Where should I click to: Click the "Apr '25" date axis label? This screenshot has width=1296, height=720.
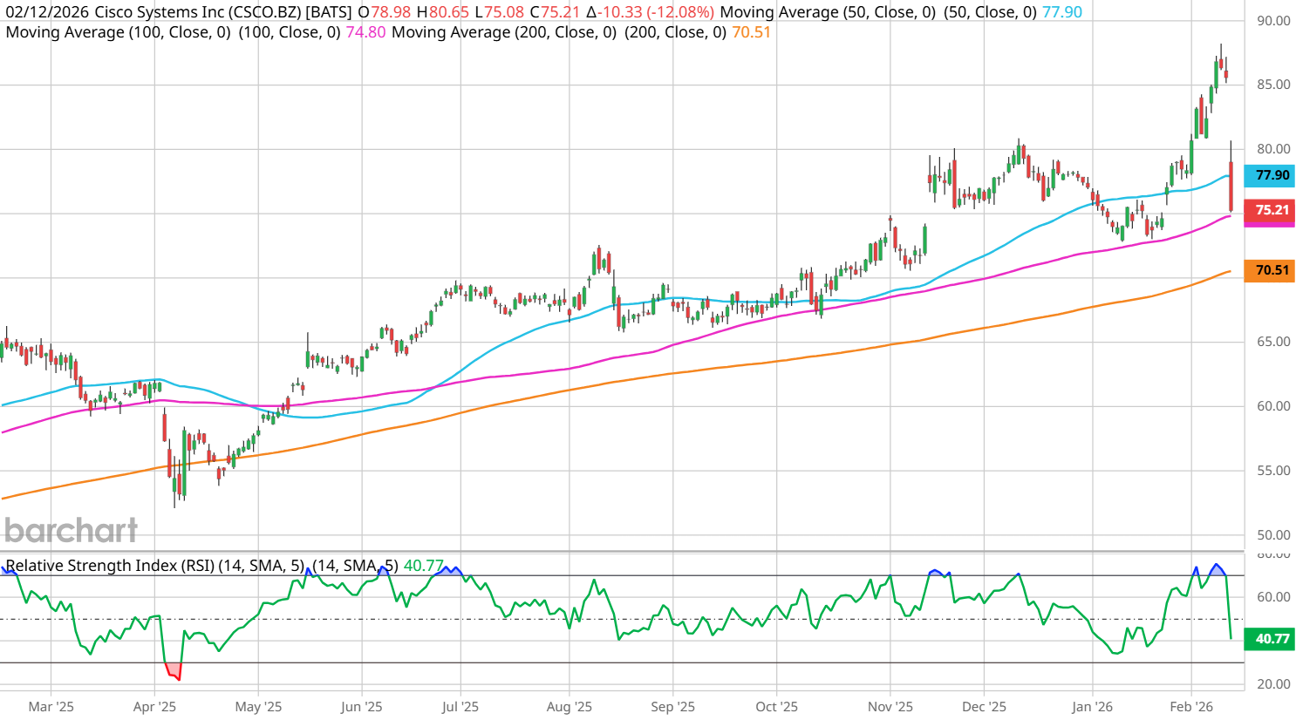pos(155,707)
